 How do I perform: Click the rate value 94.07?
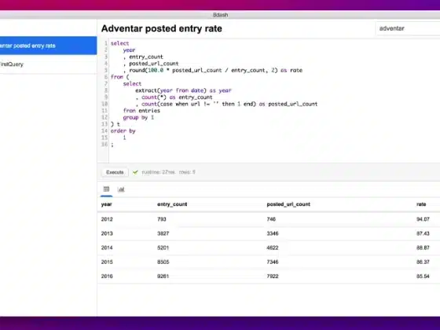[423, 219]
